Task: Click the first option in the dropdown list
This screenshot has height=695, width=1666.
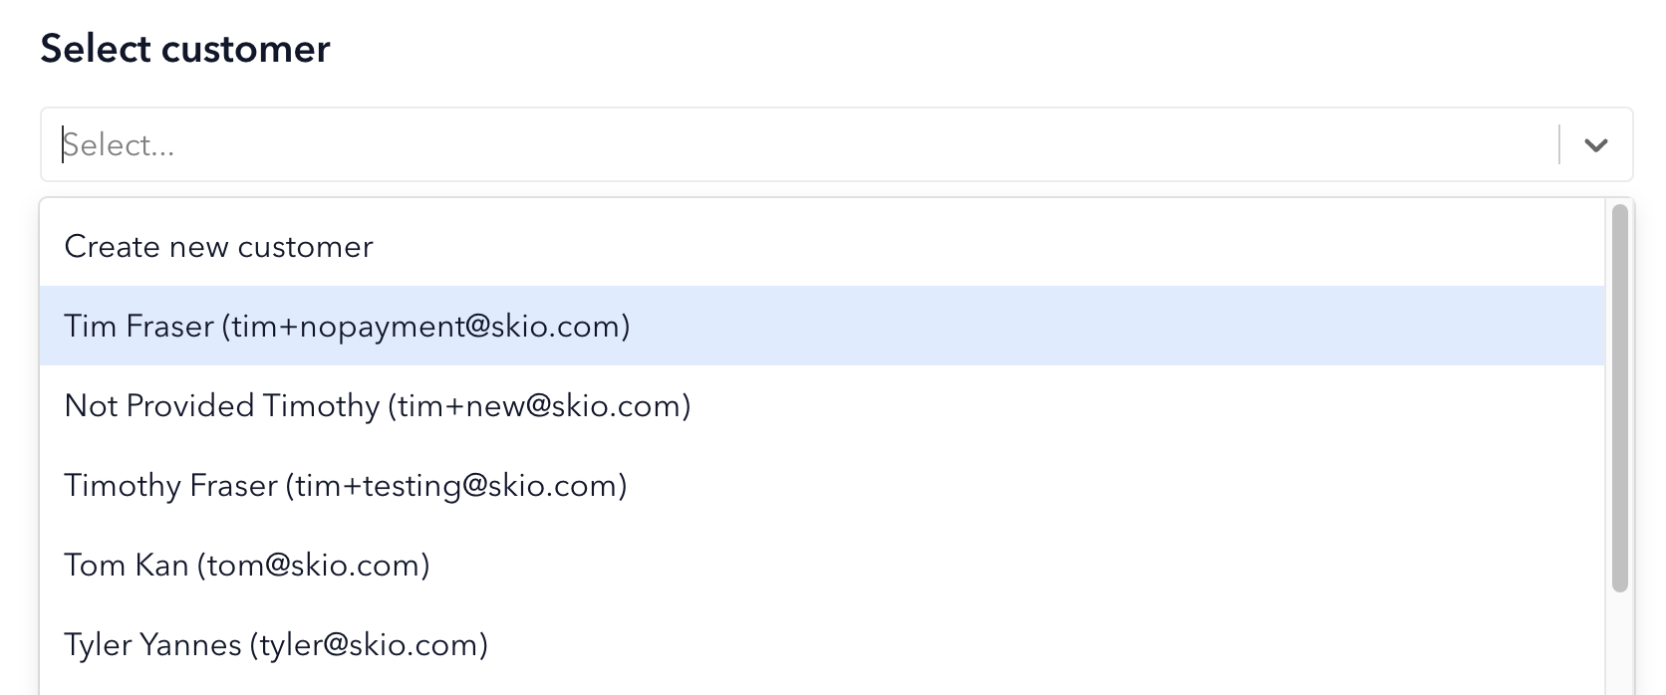Action: (x=822, y=246)
